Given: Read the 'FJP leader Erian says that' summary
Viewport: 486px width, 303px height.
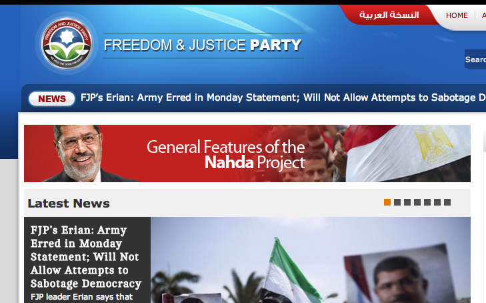Looking at the screenshot, I should tap(81, 297).
